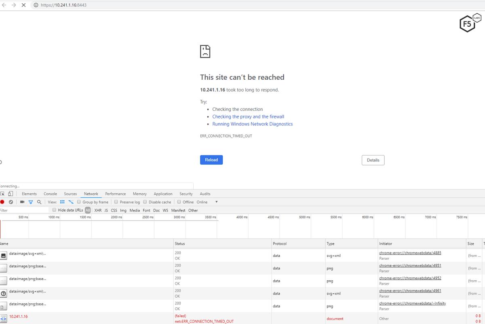Filter requests by XHR

coord(98,210)
